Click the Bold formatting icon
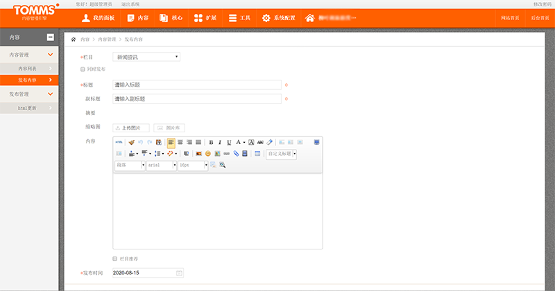The image size is (555, 291). [x=211, y=142]
